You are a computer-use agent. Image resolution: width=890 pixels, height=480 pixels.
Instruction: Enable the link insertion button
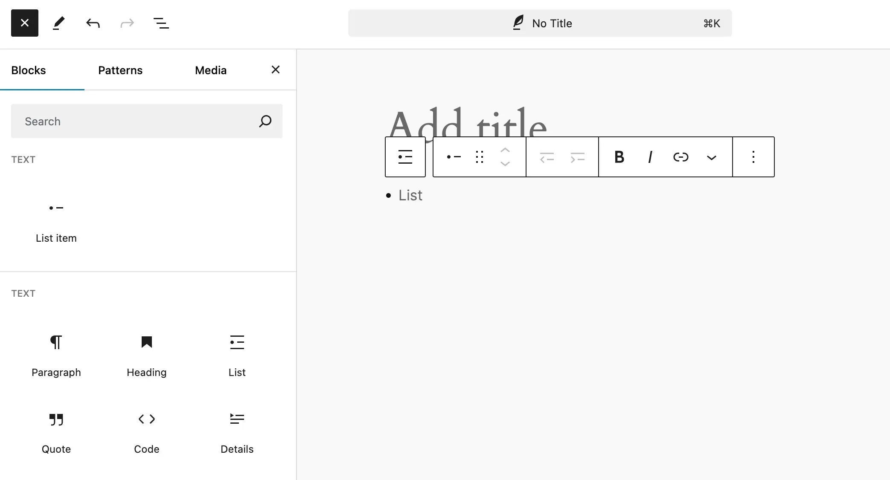(x=681, y=156)
